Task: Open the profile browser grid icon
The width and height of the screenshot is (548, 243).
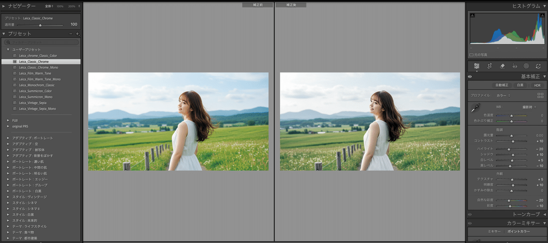Action: coord(541,95)
